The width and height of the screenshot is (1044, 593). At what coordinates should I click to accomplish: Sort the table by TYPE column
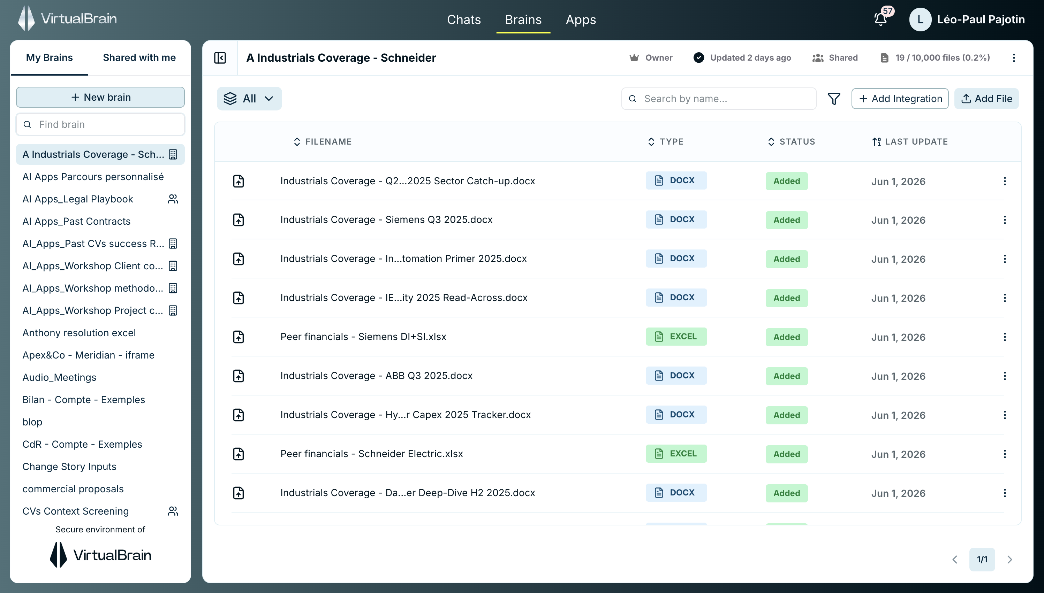pos(666,142)
